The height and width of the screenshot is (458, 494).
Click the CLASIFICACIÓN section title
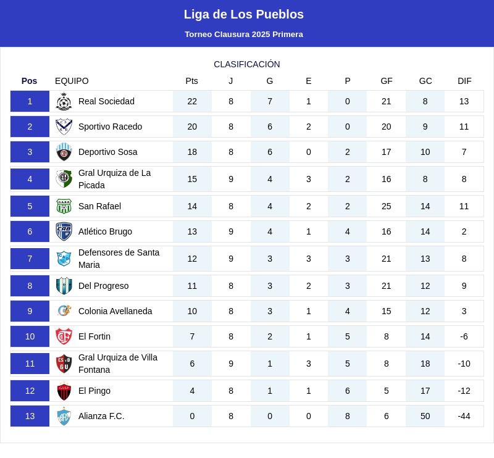[x=247, y=64]
